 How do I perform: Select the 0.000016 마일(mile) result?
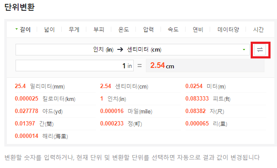click(x=126, y=111)
